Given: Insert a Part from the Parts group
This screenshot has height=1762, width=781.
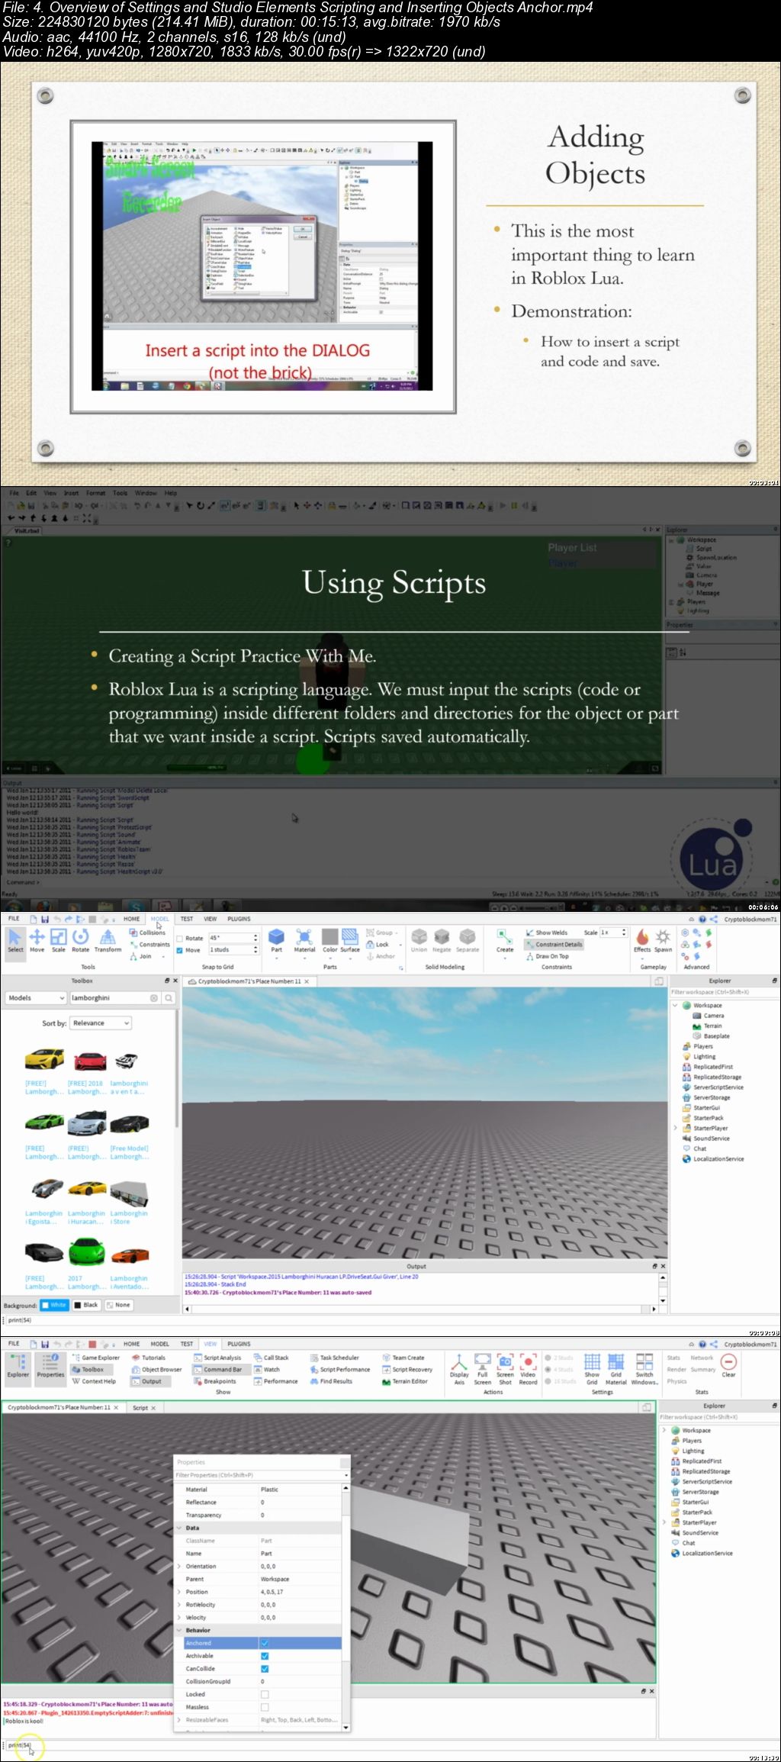Looking at the screenshot, I should [x=276, y=939].
